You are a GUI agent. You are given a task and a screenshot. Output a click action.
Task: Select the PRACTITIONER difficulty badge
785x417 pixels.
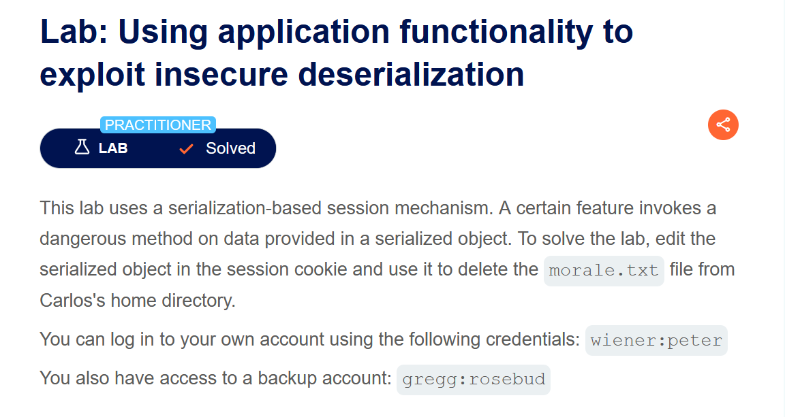[x=158, y=125]
